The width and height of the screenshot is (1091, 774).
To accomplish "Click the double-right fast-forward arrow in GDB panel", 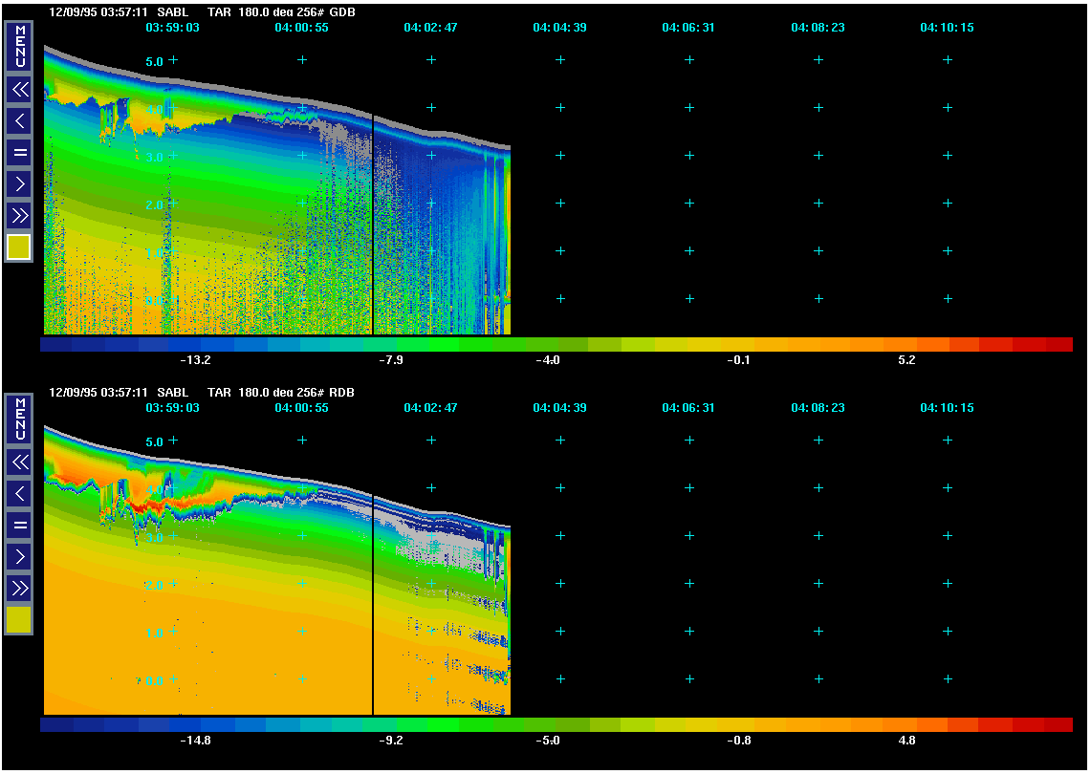I will pyautogui.click(x=19, y=215).
